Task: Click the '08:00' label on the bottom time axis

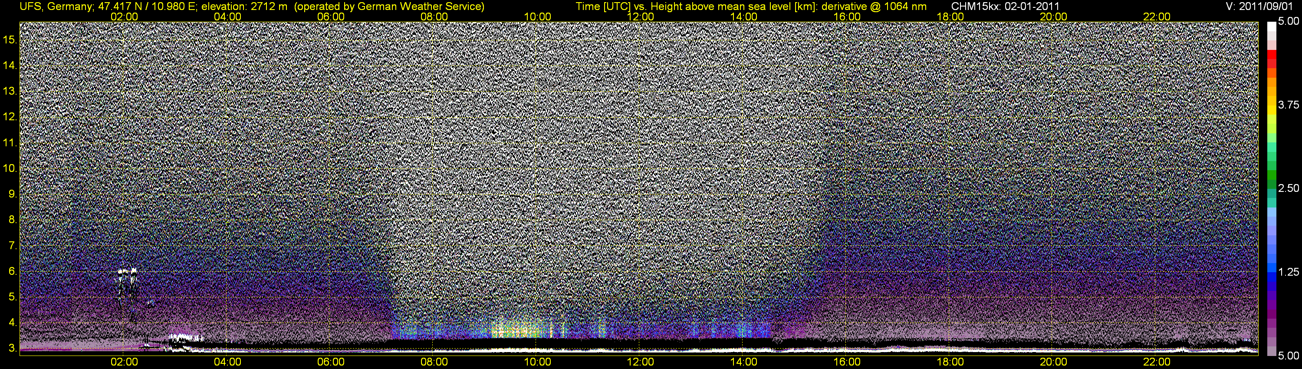Action: click(x=434, y=362)
